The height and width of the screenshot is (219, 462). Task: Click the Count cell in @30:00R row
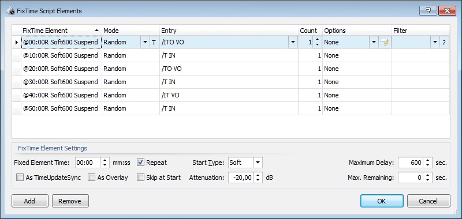coord(310,82)
